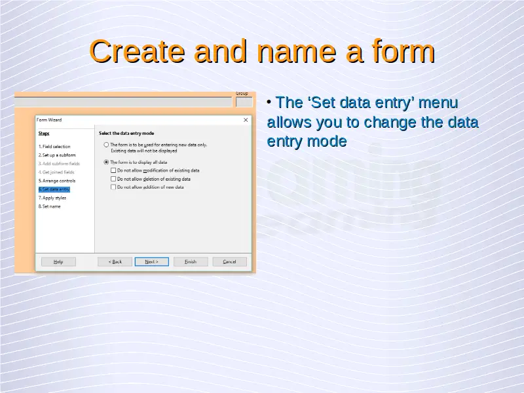Click the 'Form Wizard' title bar text
Viewport: 524px width, 393px height.
[x=49, y=120]
